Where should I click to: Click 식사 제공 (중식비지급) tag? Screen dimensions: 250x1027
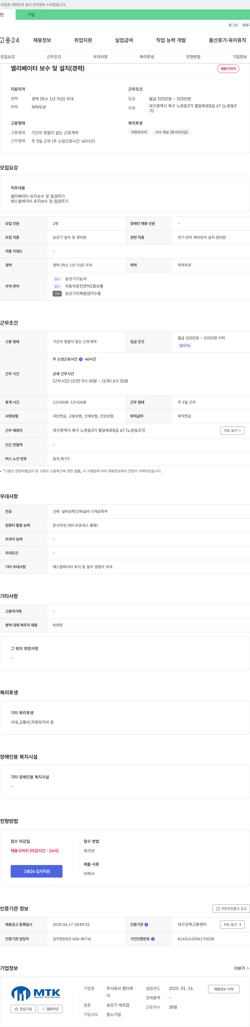point(172,132)
